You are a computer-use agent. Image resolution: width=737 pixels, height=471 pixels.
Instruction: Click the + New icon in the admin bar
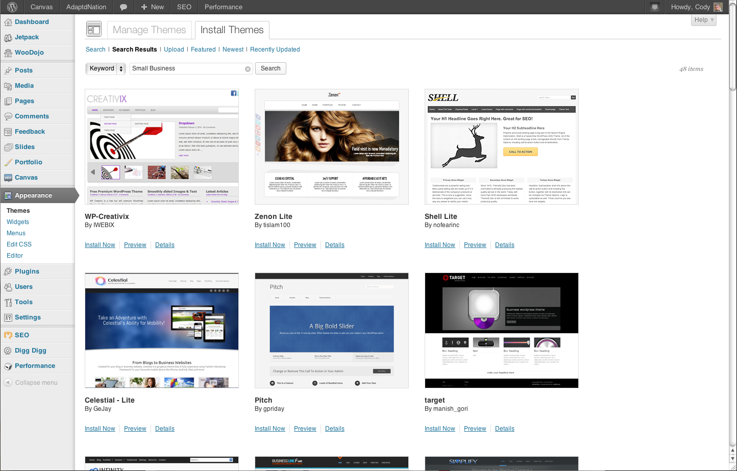pos(144,7)
